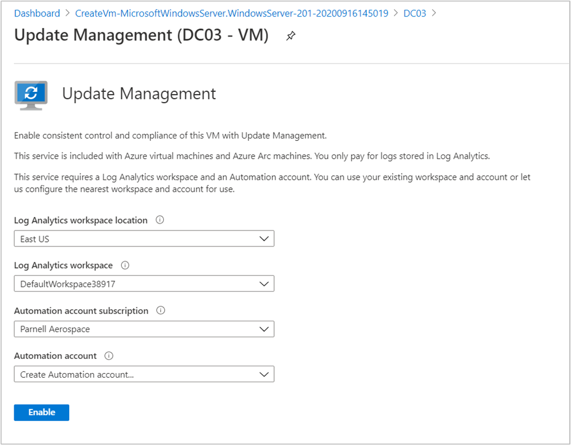Click the Update Management (DC03 - VM) title
The image size is (571, 445).
141,35
